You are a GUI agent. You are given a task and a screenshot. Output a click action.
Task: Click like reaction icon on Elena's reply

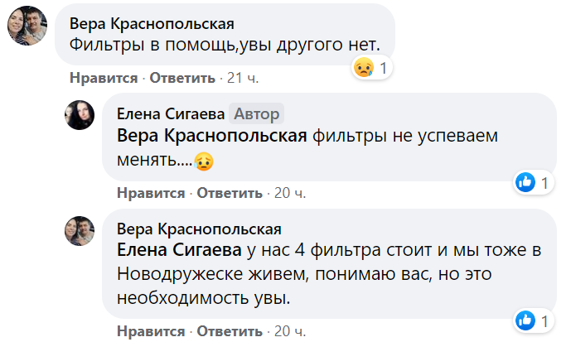click(x=525, y=183)
